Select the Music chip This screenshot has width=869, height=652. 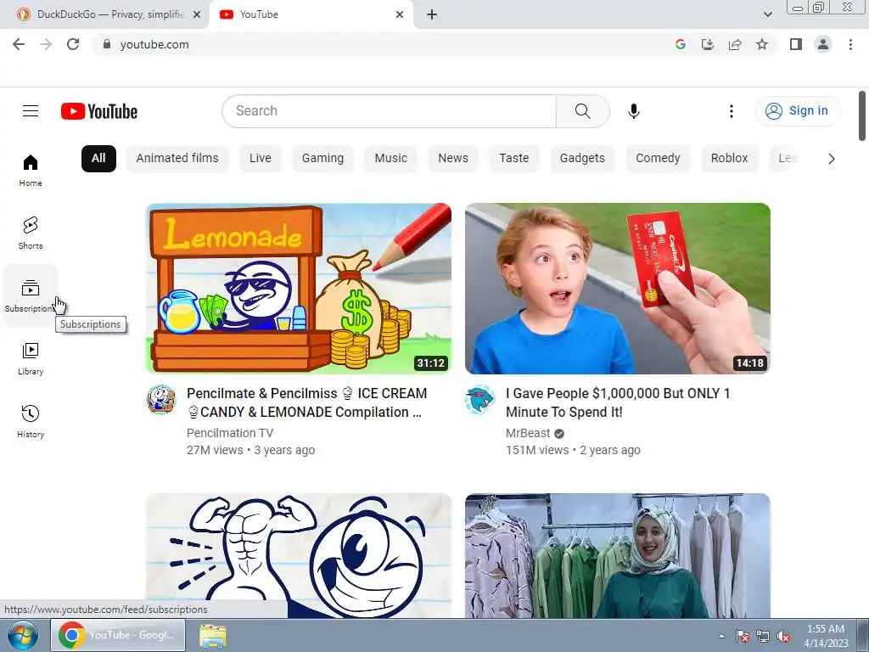[x=390, y=158]
